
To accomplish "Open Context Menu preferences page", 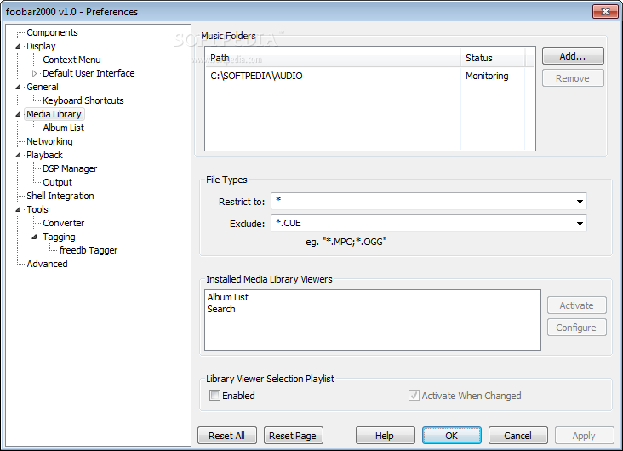I will pyautogui.click(x=71, y=60).
